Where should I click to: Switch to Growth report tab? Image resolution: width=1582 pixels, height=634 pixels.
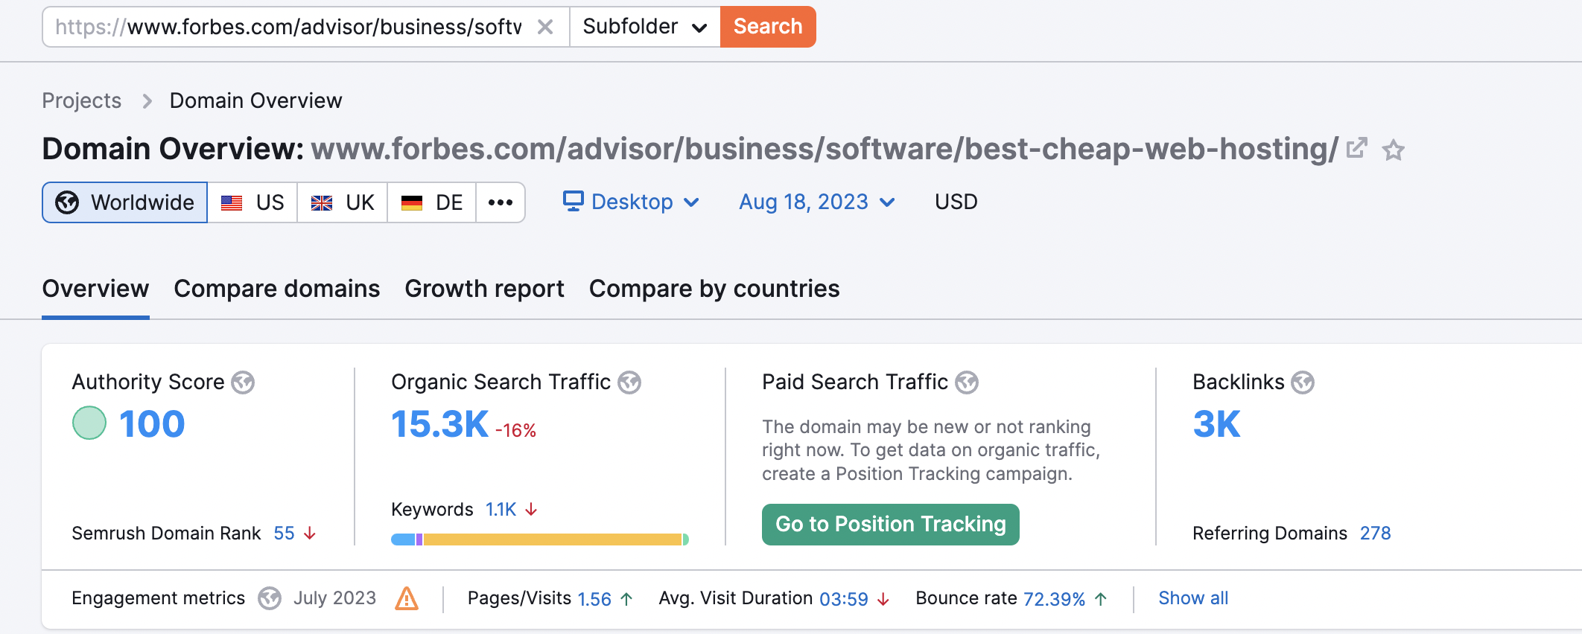tap(484, 289)
